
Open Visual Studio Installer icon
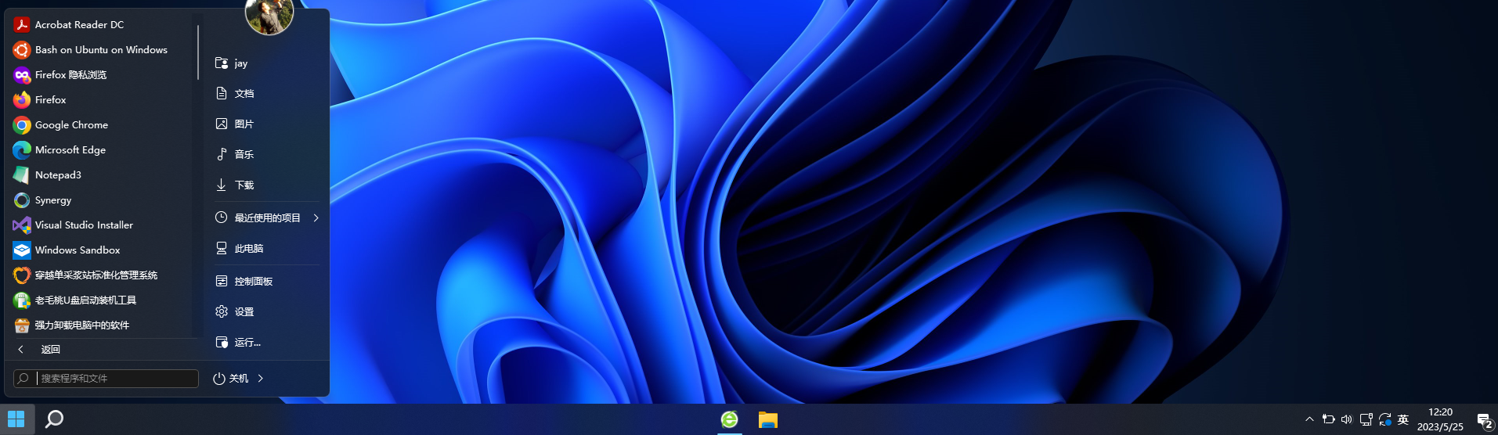[x=22, y=225]
